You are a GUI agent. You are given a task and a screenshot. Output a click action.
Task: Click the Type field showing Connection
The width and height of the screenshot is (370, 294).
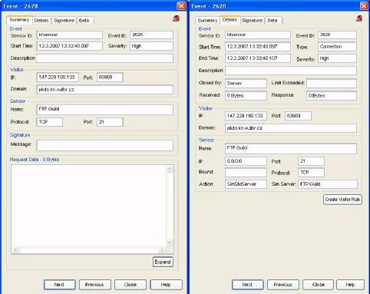[x=337, y=47]
